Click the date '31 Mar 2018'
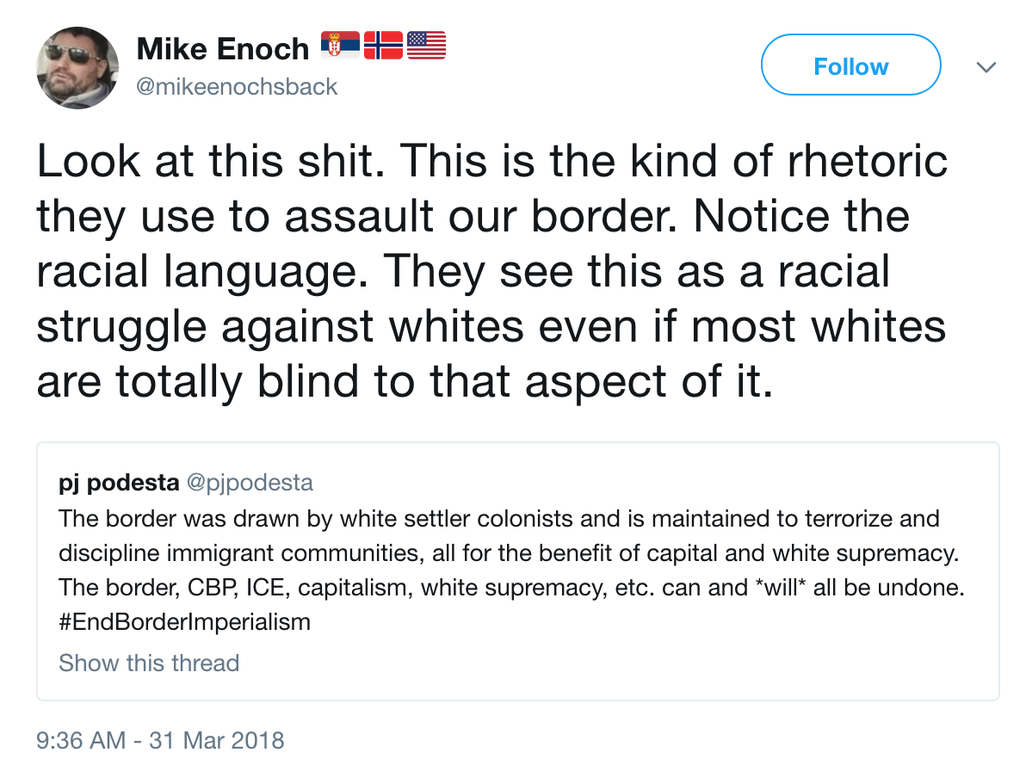Screen dimensions: 1026x777 click(x=216, y=740)
